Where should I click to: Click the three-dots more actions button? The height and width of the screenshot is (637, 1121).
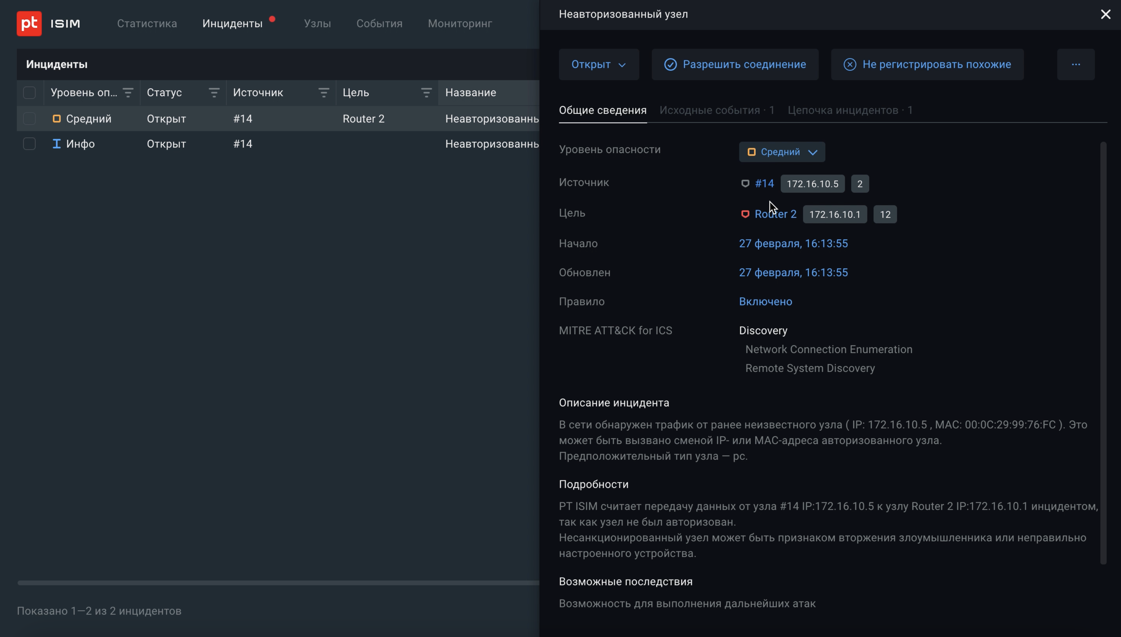tap(1076, 64)
